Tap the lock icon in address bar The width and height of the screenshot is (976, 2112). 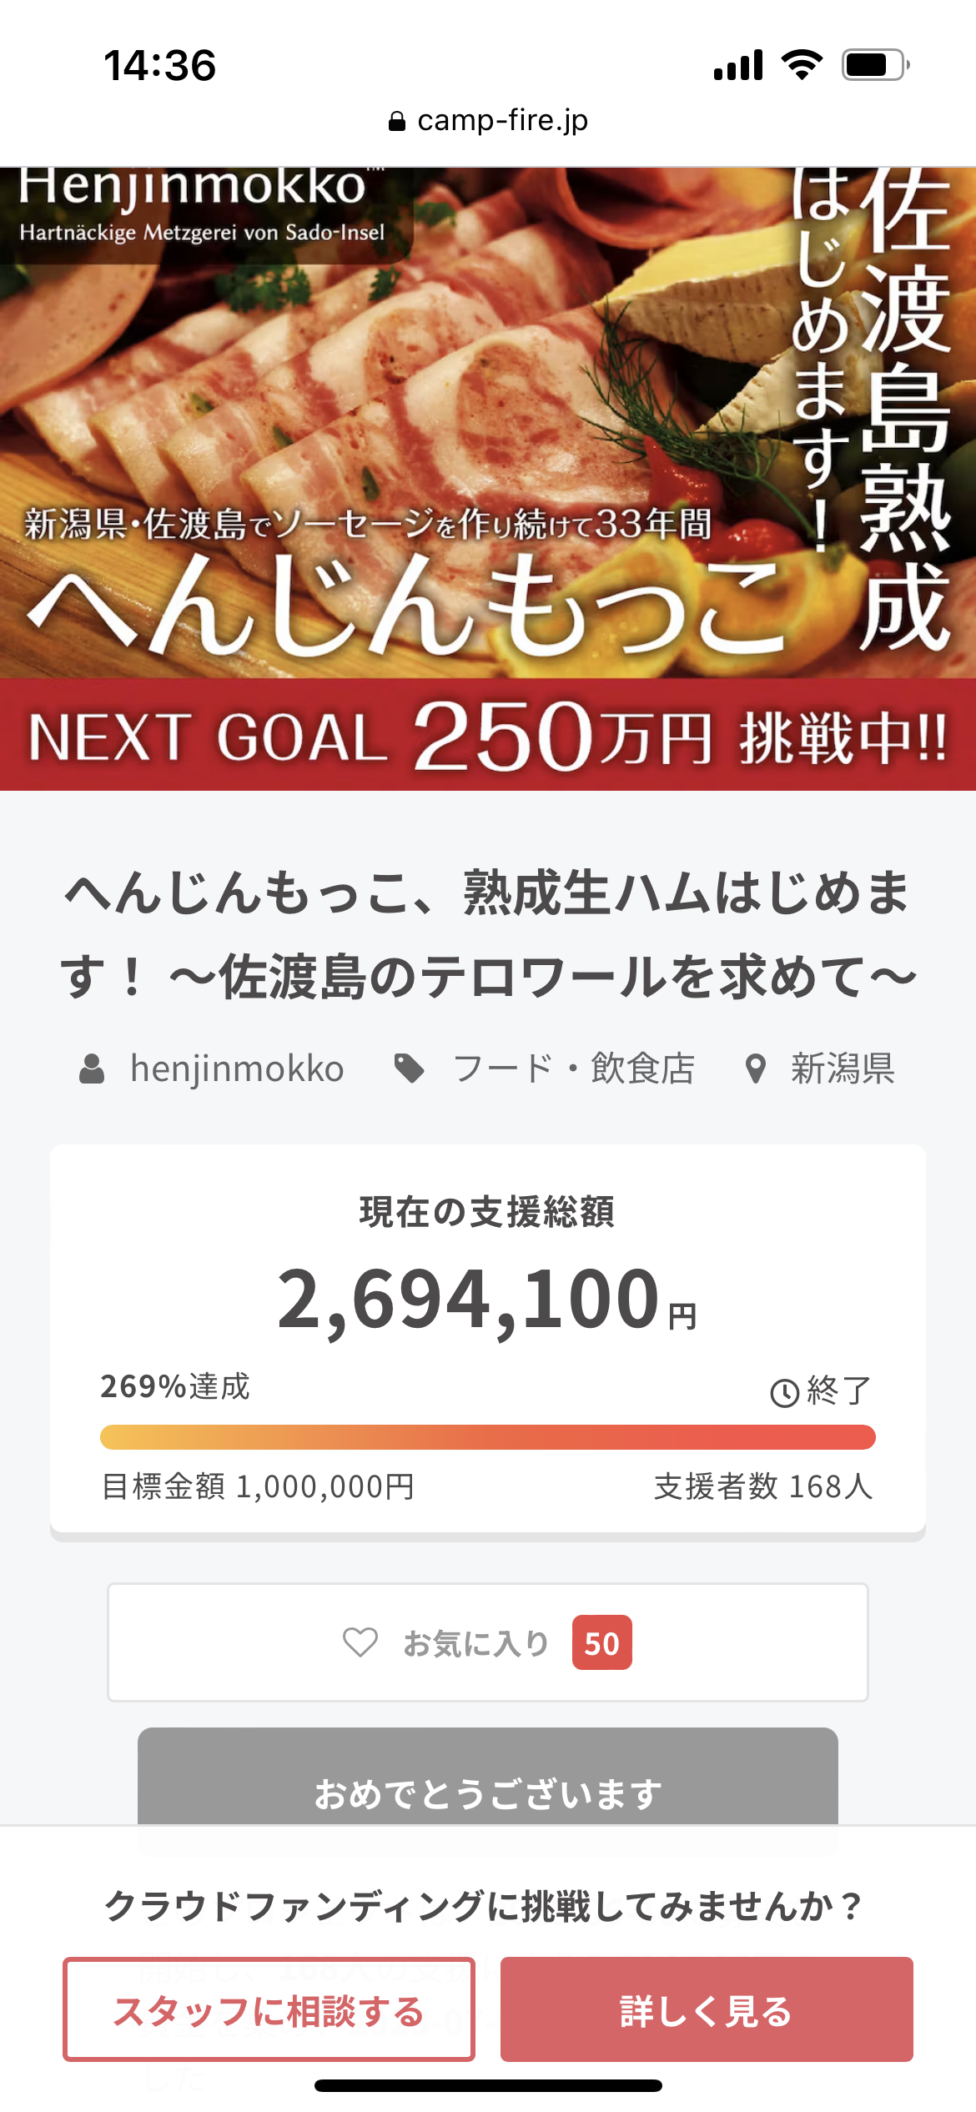[397, 122]
